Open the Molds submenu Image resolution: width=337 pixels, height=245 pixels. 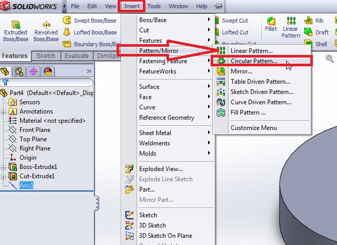pos(168,154)
